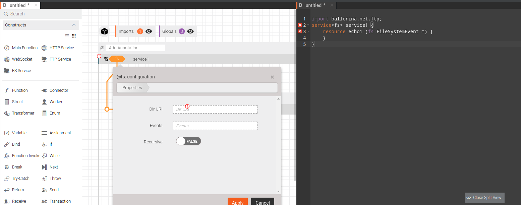Viewport: 521px width, 205px height.
Task: Close the fs configuration dialog
Action: [272, 77]
